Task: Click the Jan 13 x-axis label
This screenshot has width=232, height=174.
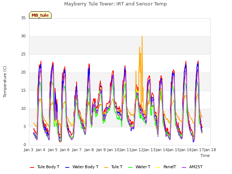Action: (149, 150)
